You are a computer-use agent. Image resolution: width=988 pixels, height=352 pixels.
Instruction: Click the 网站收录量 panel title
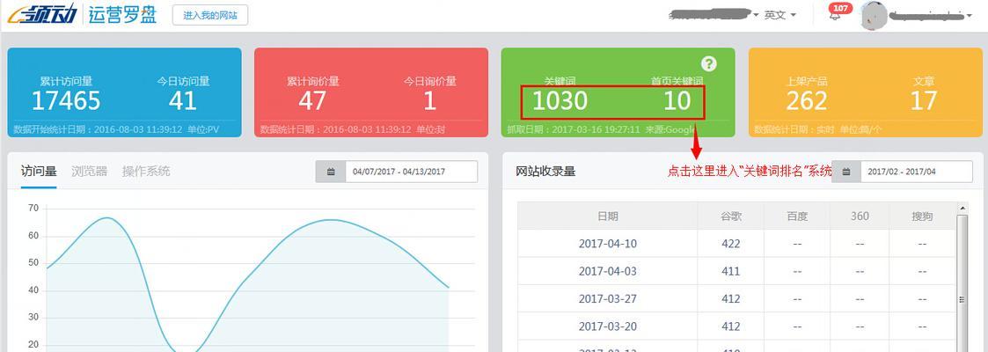point(545,172)
